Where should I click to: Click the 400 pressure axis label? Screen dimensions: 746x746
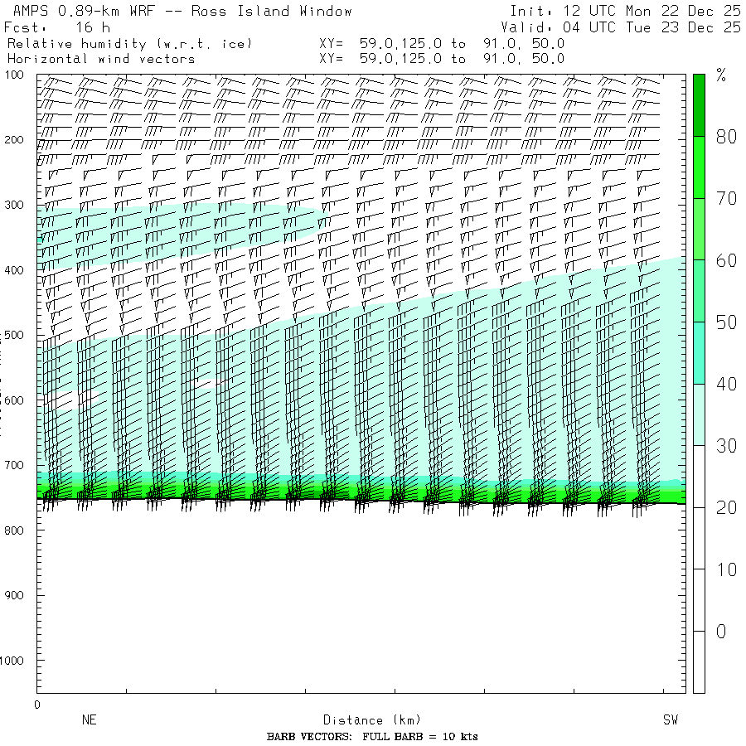point(14,270)
